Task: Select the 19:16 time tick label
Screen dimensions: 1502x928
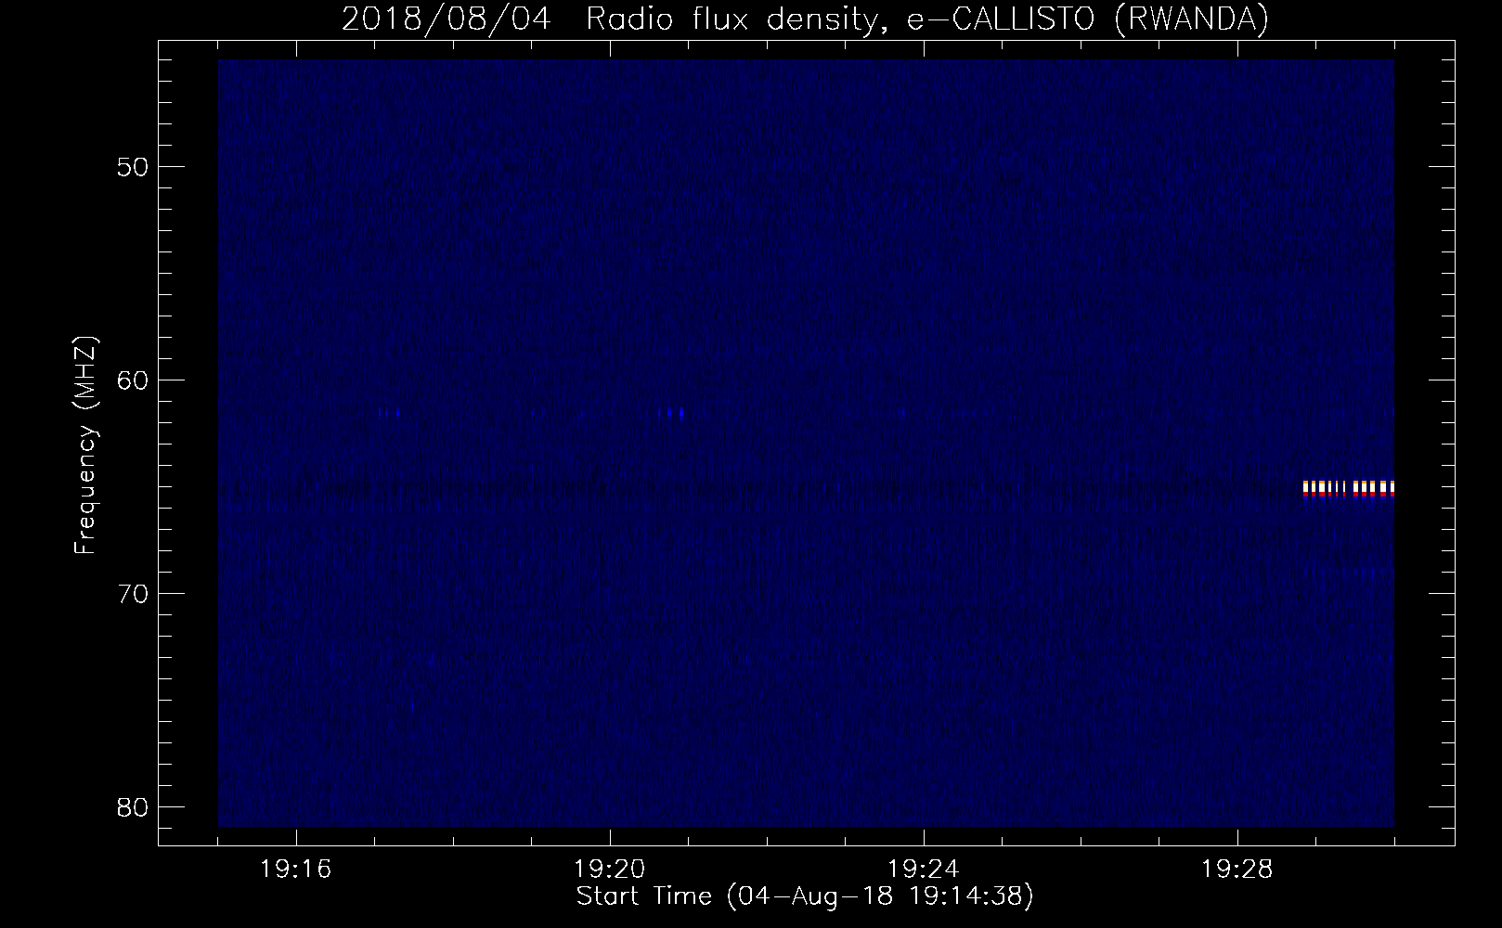Action: [296, 870]
